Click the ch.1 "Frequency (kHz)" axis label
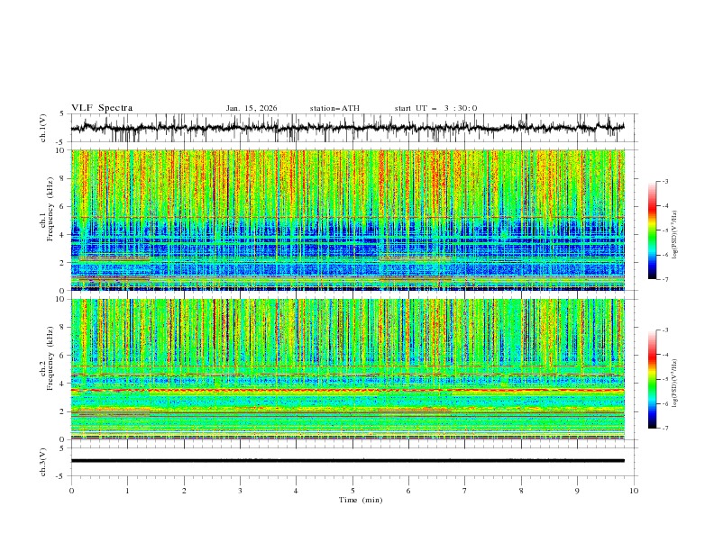The height and width of the screenshot is (551, 714). coord(50,207)
